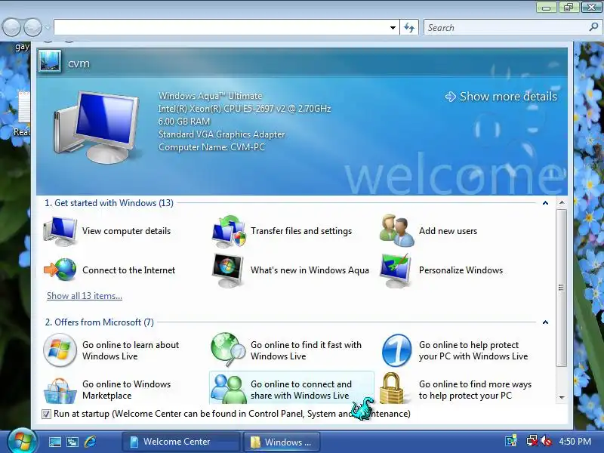Open Connect to the Internet globe icon
The height and width of the screenshot is (453, 604).
60,270
